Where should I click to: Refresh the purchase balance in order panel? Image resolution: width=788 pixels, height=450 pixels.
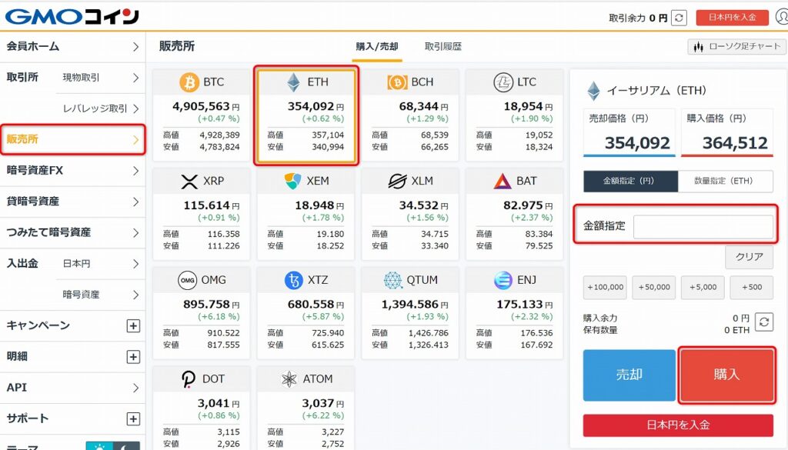coord(764,322)
